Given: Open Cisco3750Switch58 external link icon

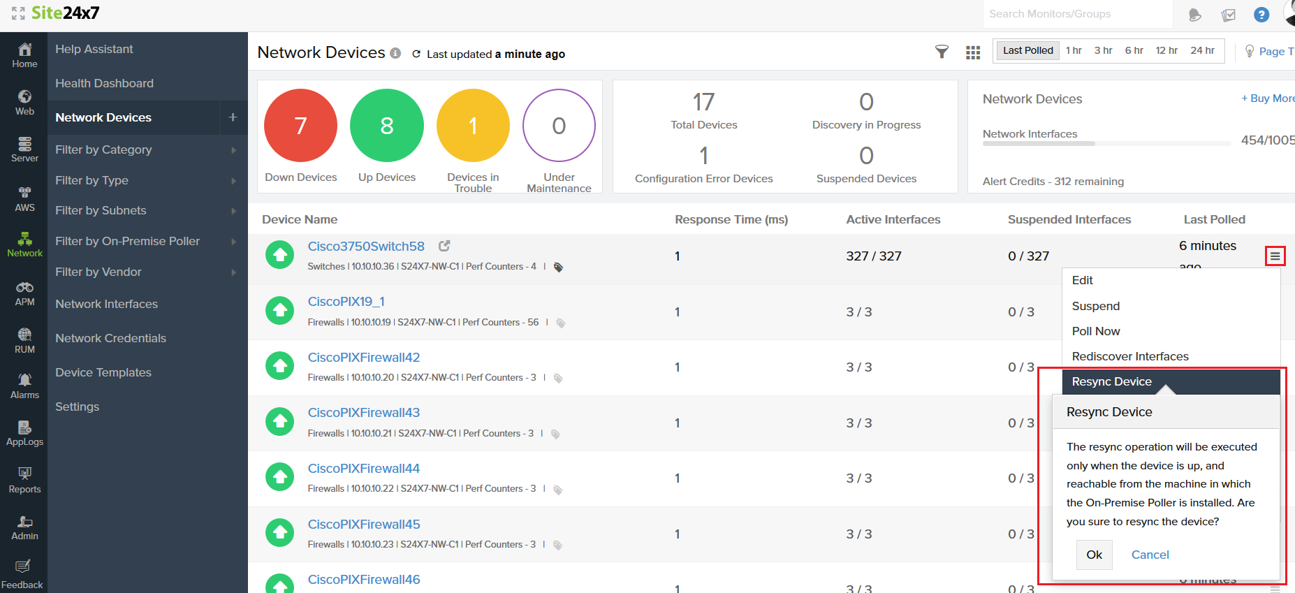Looking at the screenshot, I should [x=444, y=246].
